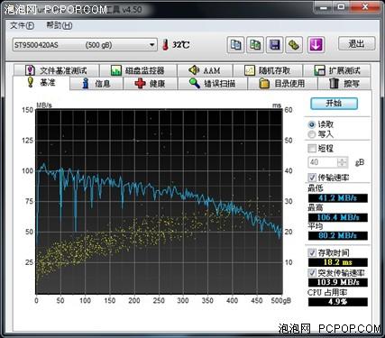Click the copy screenshot to clipboard icon

click(255, 45)
